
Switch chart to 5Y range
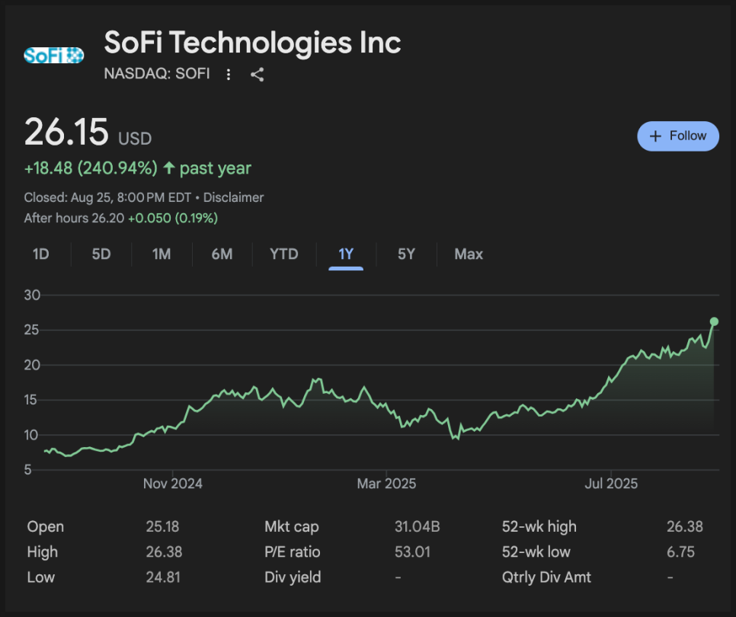(407, 254)
